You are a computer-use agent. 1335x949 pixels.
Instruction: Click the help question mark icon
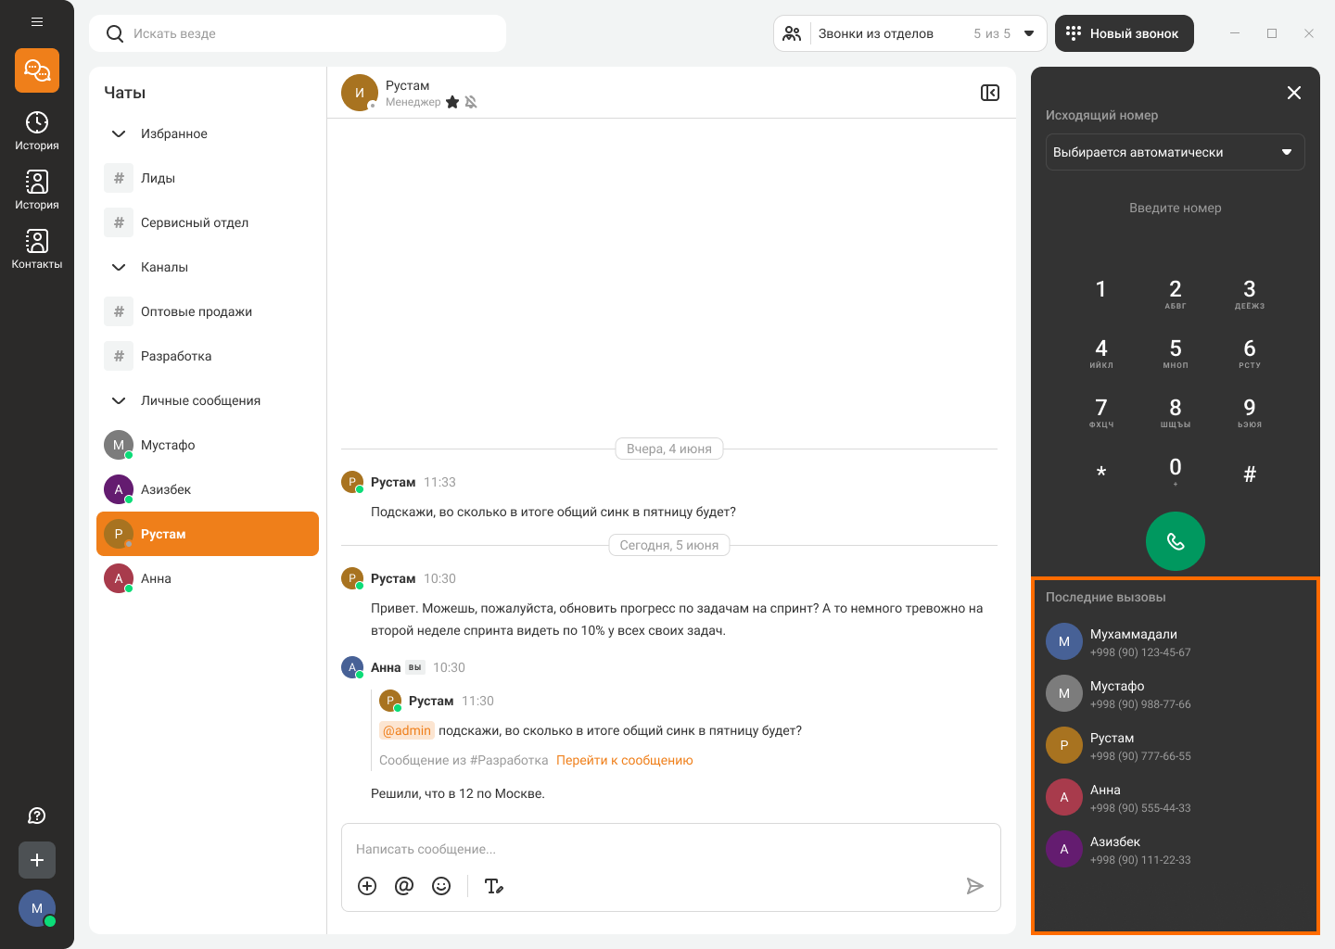pyautogui.click(x=37, y=816)
